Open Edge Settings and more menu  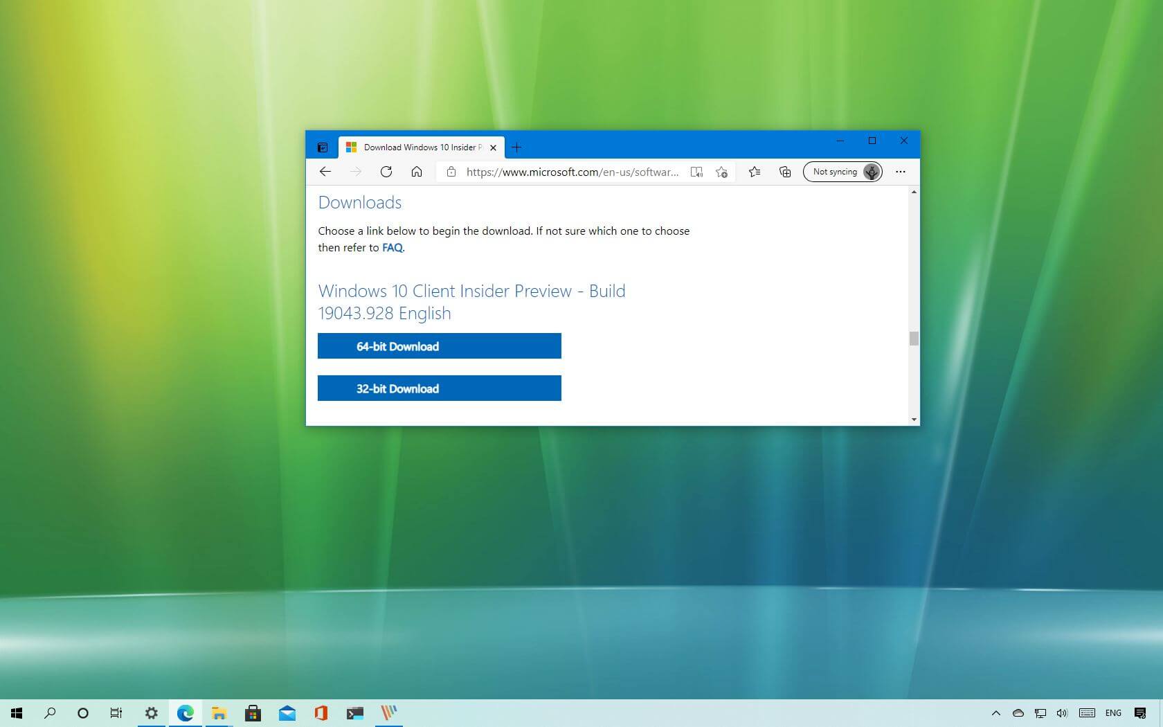coord(900,172)
